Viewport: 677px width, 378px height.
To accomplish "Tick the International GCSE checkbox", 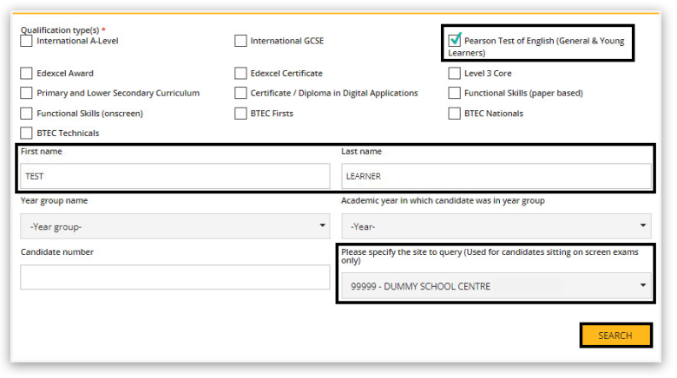I will (x=241, y=41).
